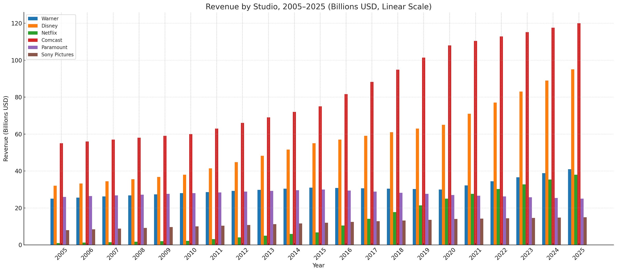The image size is (617, 272).
Task: Click the red Comcast bar for 2025
Action: (x=579, y=134)
